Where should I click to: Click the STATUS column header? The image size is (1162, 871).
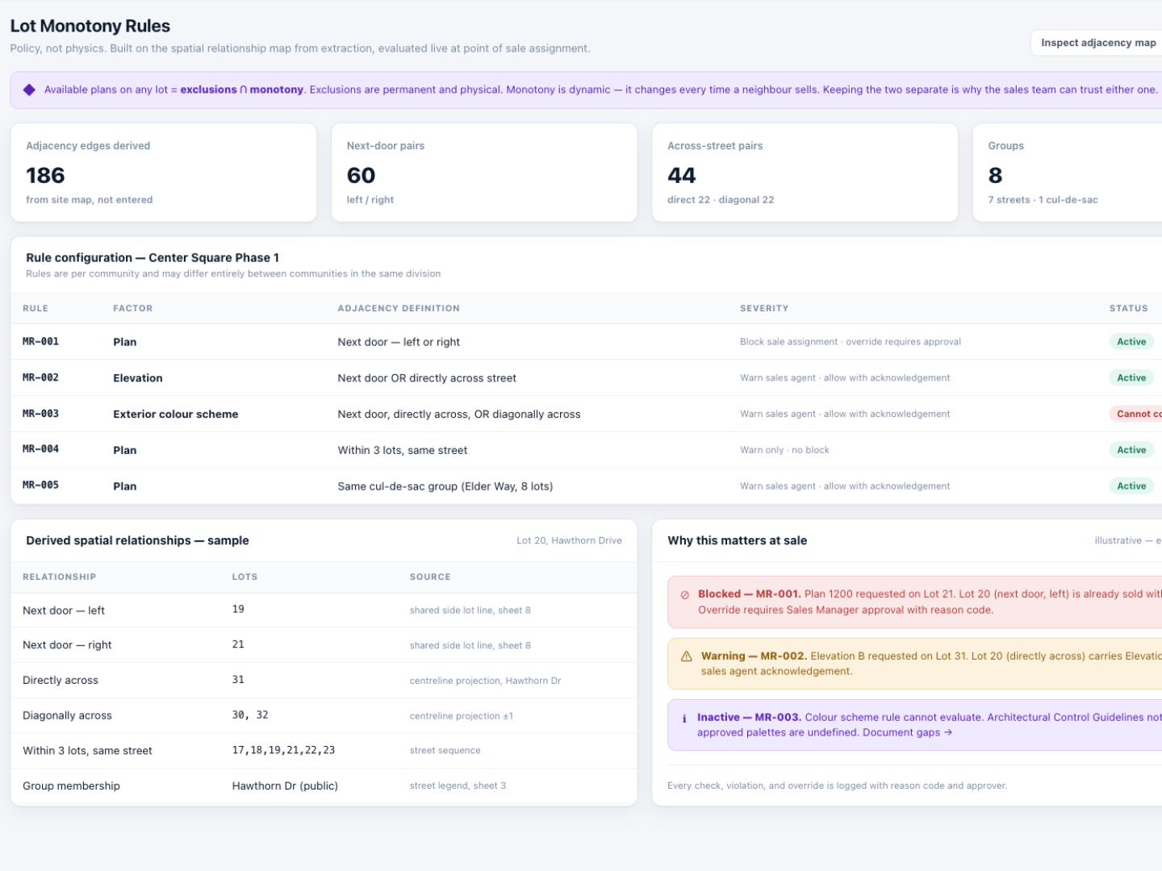1128,308
